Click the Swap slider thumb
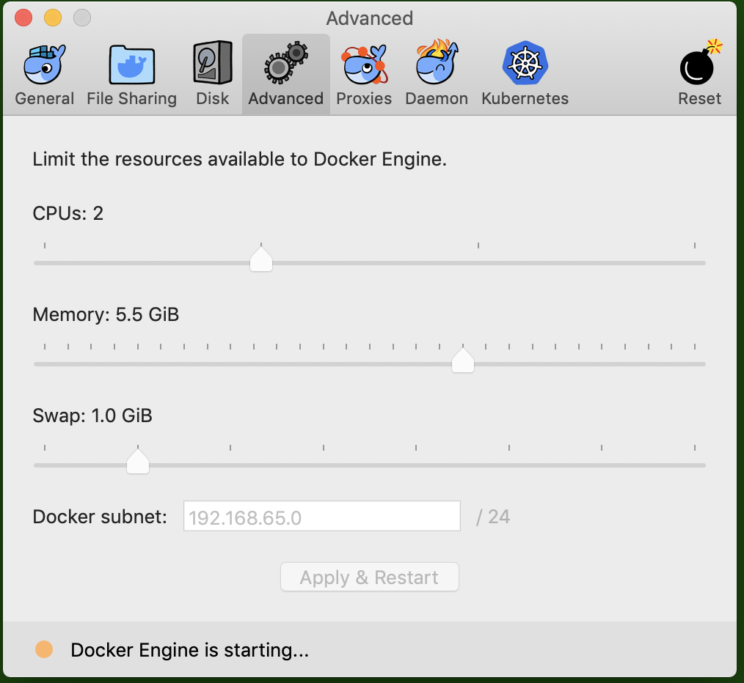This screenshot has width=744, height=683. 138,461
